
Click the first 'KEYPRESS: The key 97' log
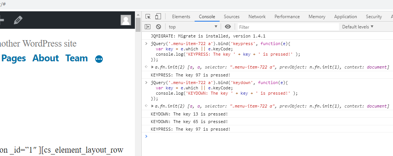[x=190, y=75]
